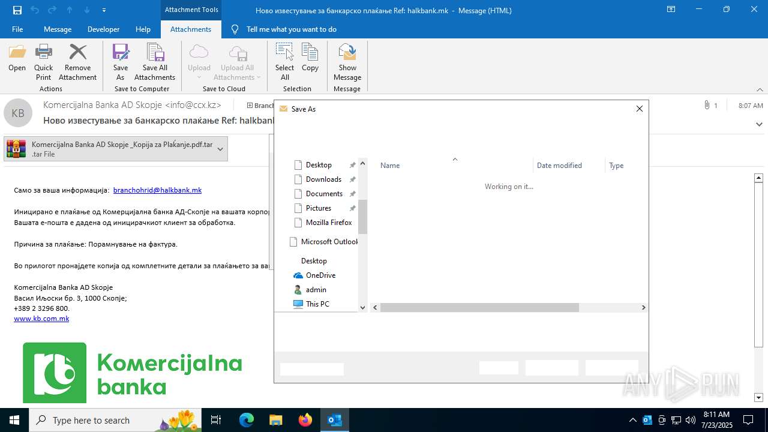The width and height of the screenshot is (768, 432).
Task: Open Firefox from taskbar
Action: click(x=305, y=420)
